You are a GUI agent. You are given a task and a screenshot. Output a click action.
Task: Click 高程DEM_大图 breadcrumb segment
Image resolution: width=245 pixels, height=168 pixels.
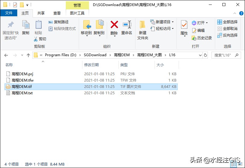149,55
